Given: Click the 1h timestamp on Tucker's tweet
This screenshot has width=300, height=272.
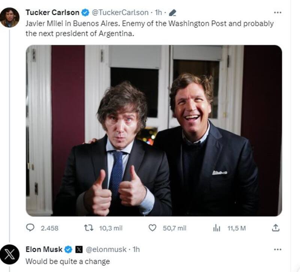Looking at the screenshot, I should (158, 12).
